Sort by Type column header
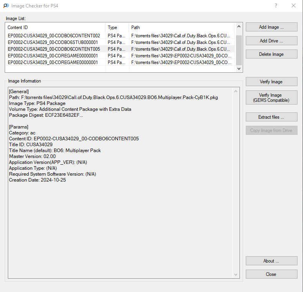 [x=117, y=28]
